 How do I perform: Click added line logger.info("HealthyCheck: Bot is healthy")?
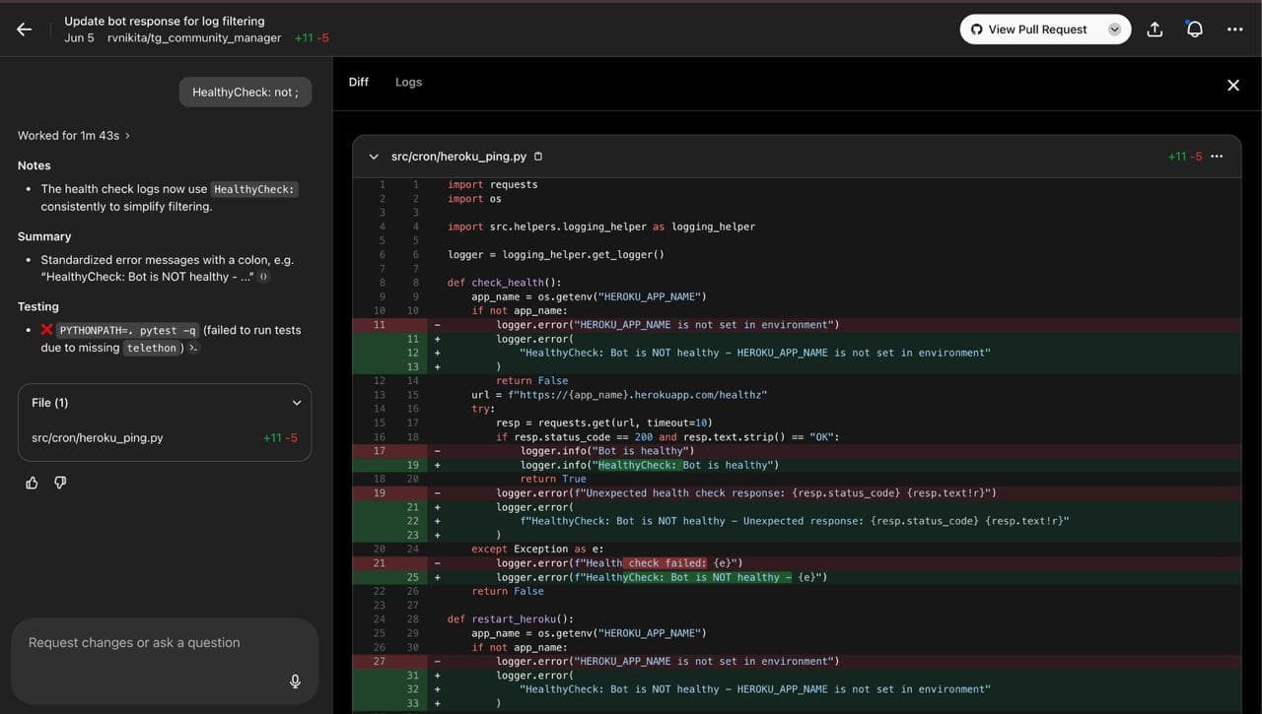649,465
